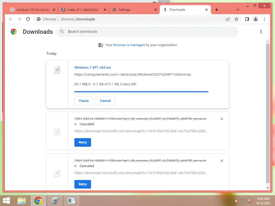Open File Explorer from the taskbar
The height and width of the screenshot is (206, 275).
pos(21,201)
